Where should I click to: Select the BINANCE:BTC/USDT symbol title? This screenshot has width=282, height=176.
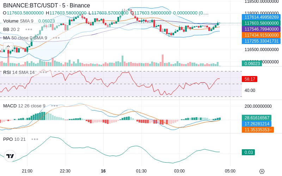point(47,5)
